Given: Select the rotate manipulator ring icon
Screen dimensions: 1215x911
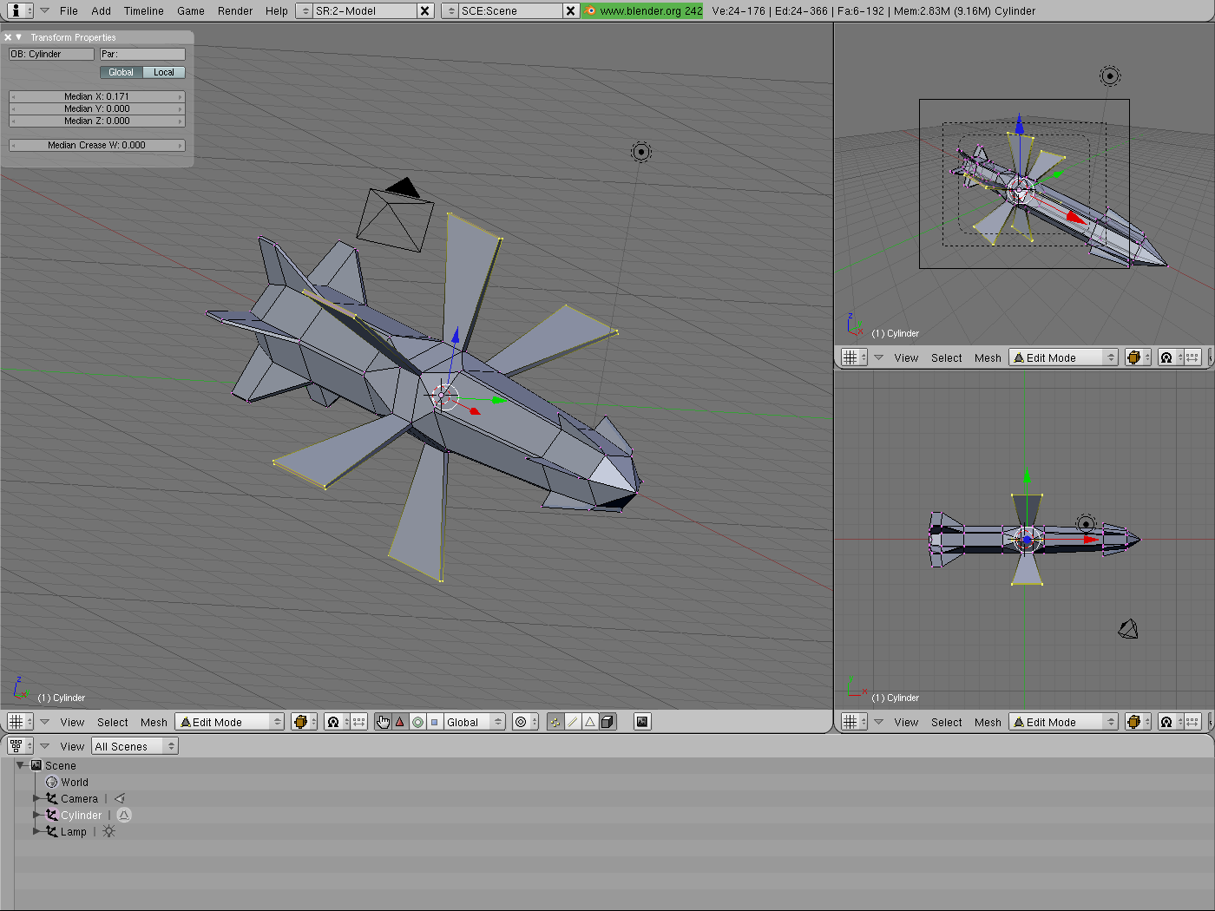Looking at the screenshot, I should [x=417, y=722].
